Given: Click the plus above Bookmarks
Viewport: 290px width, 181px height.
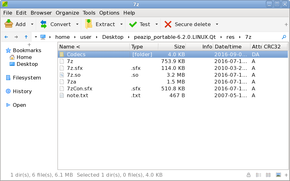Looking at the screenshot, I should click(x=29, y=45).
